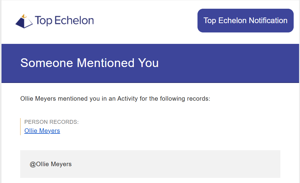This screenshot has height=183, width=300.
Task: Click the word "Mentioned" in the banner heading
Action: click(106, 63)
